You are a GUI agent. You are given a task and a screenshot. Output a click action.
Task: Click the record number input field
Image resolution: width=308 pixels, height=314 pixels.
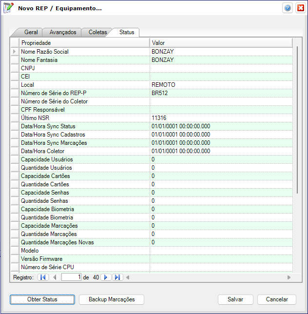(71, 277)
